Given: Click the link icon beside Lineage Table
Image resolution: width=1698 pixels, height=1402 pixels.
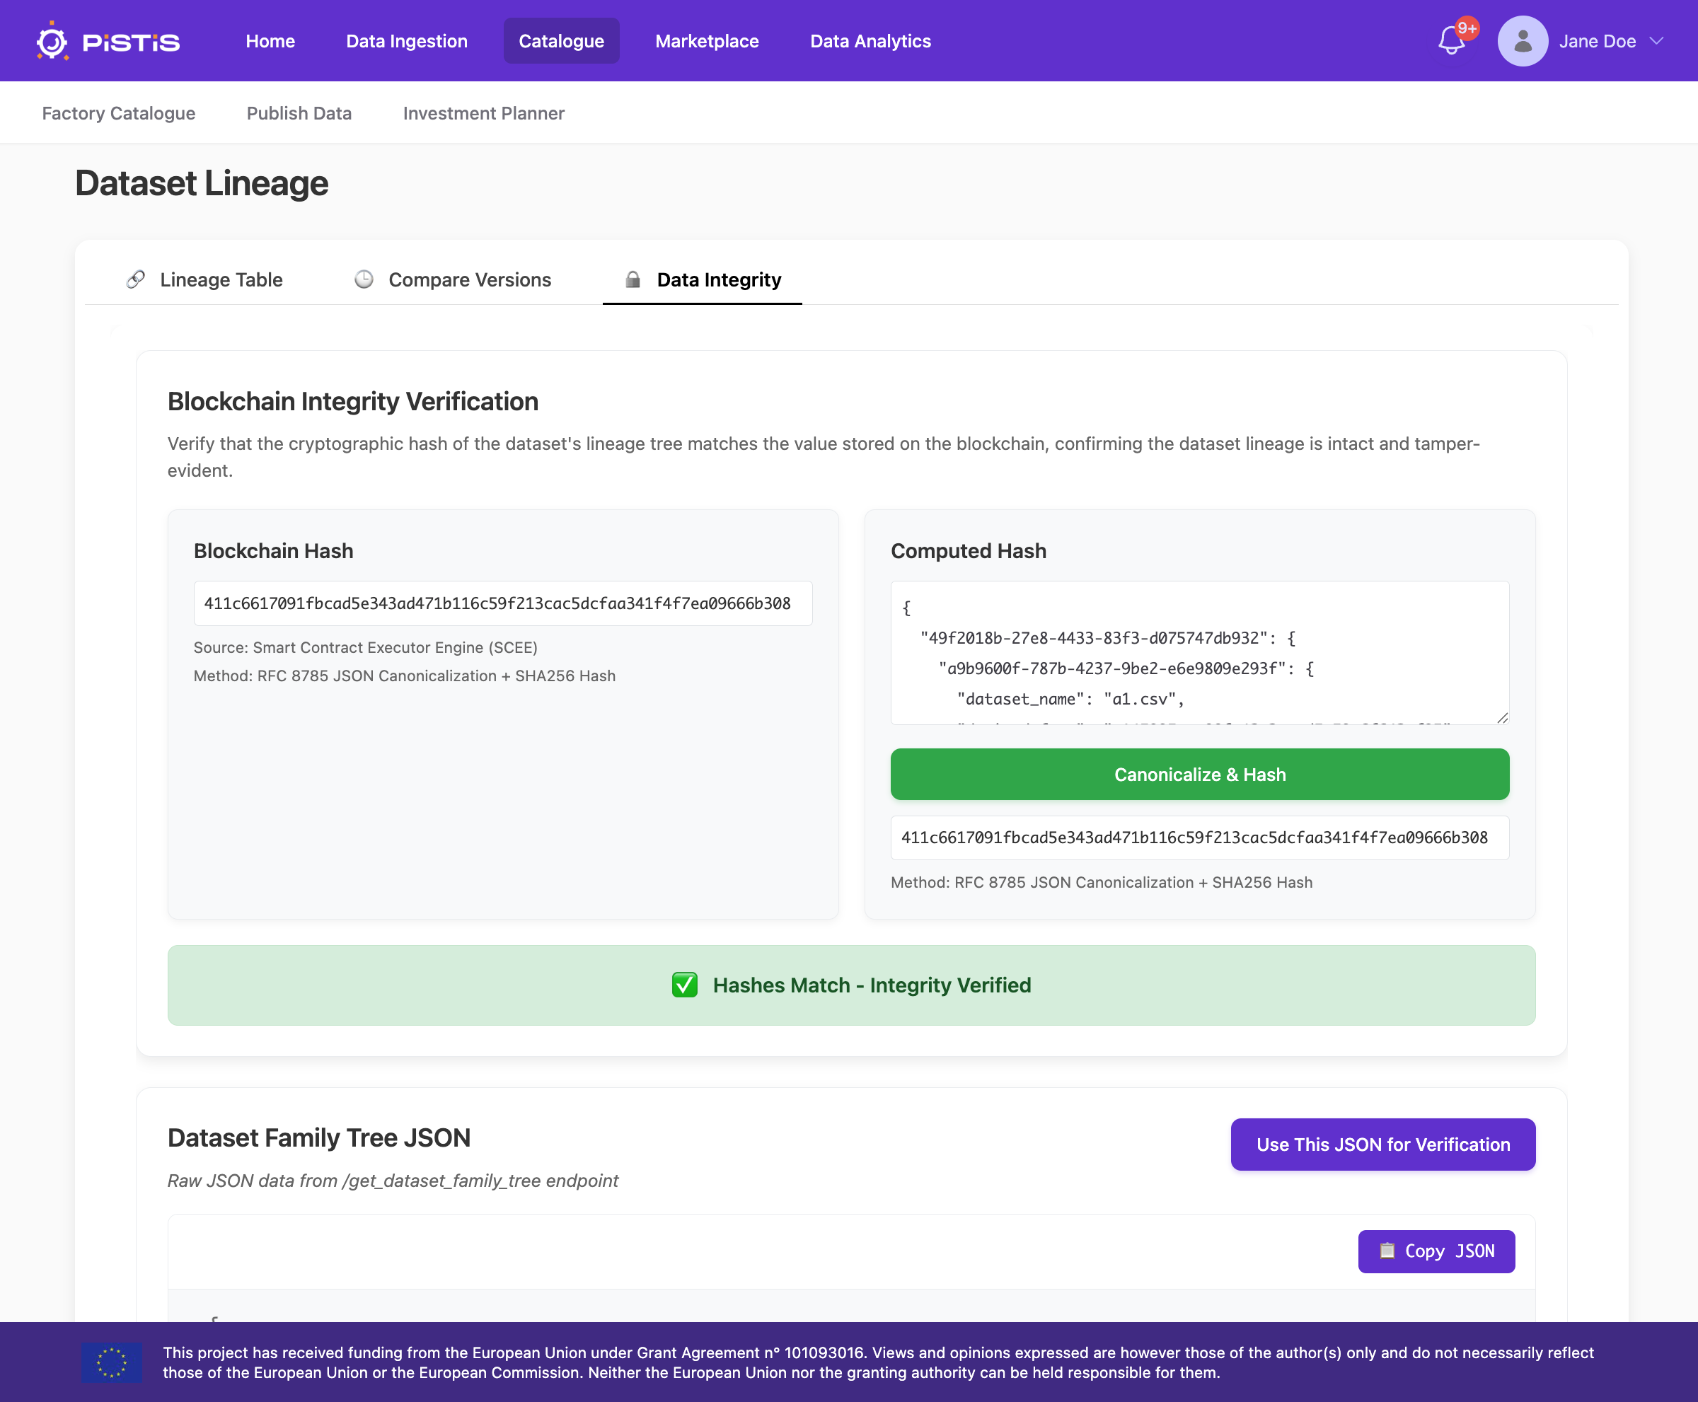Looking at the screenshot, I should (136, 279).
